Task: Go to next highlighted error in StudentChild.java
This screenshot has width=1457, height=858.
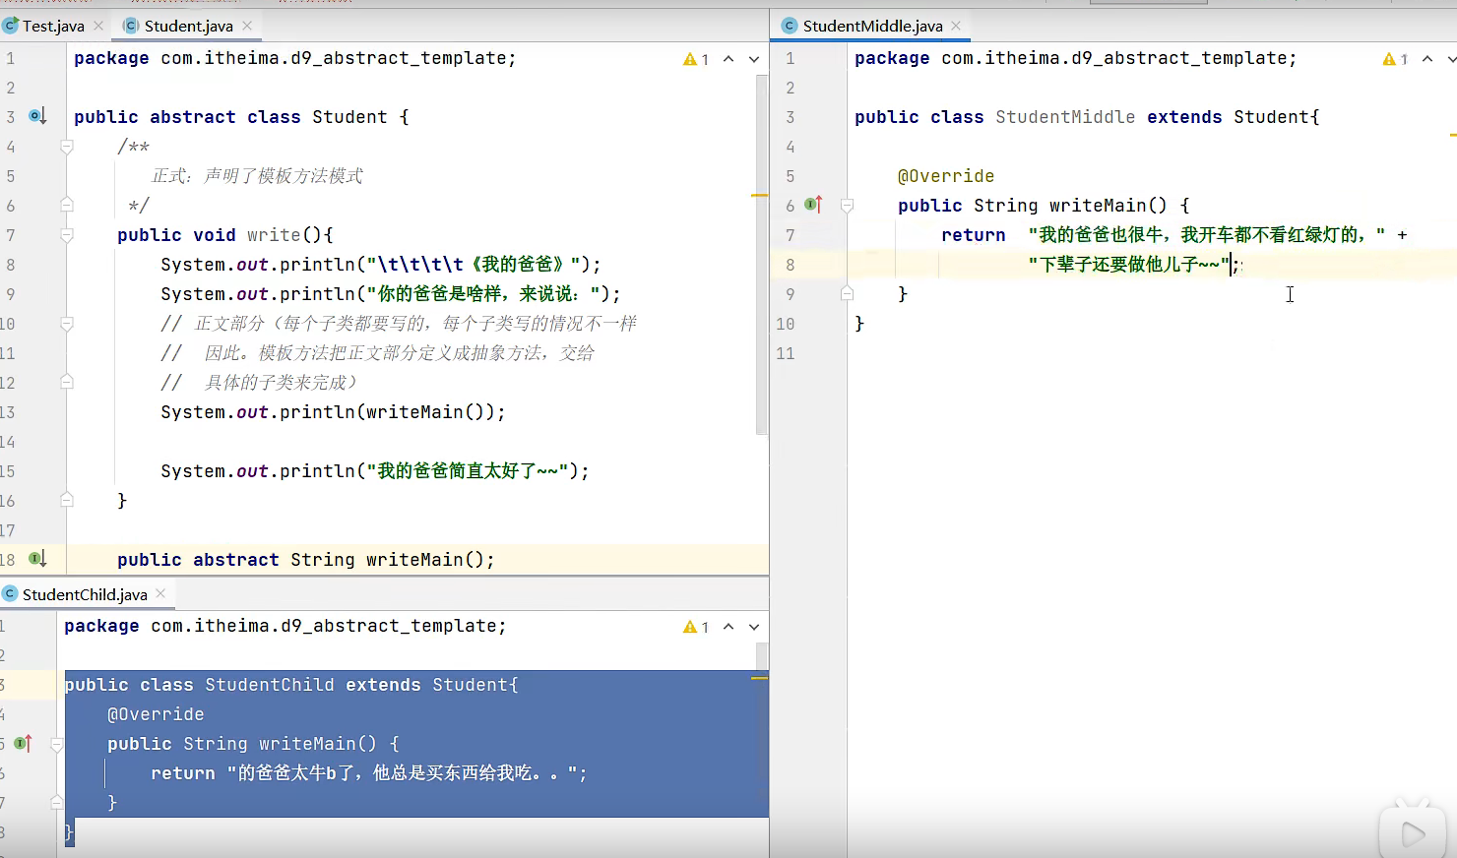Action: point(754,627)
